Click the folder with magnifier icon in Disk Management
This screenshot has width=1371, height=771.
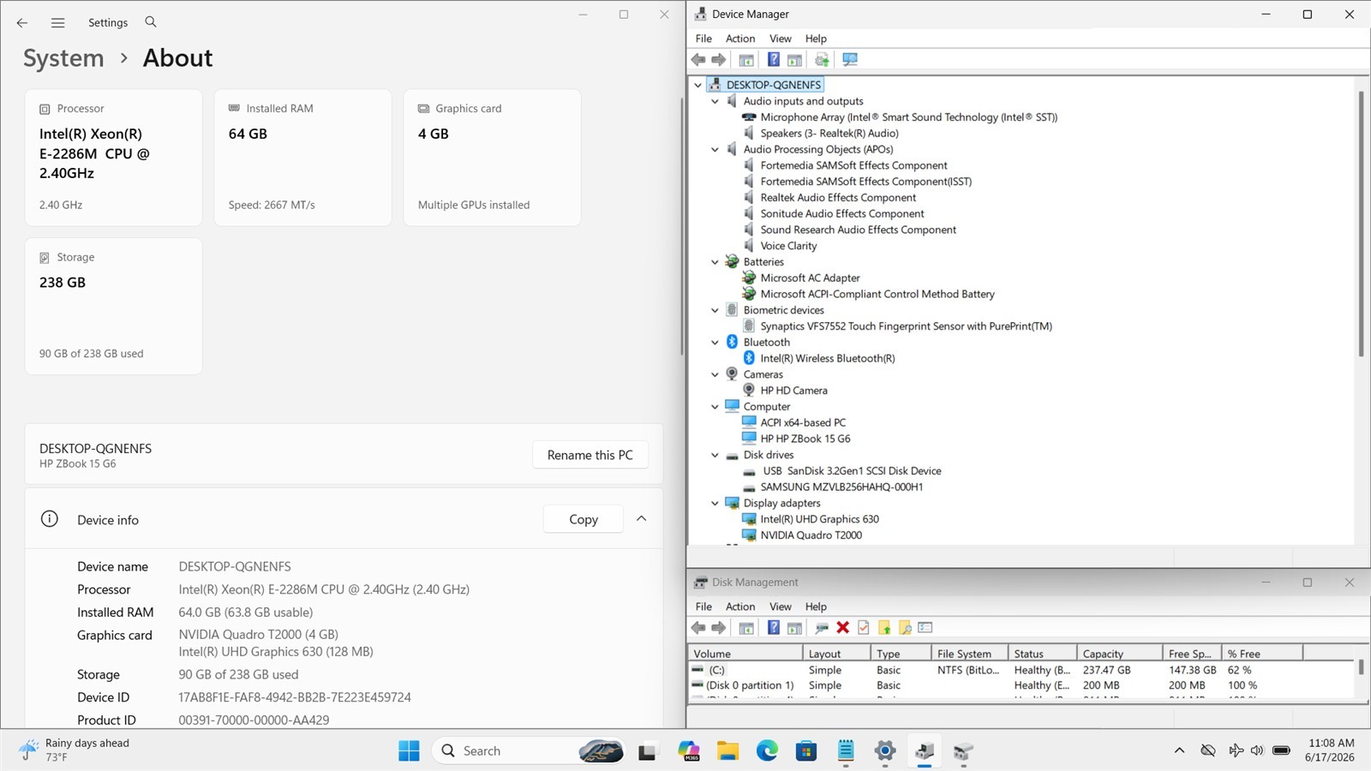[x=905, y=628]
